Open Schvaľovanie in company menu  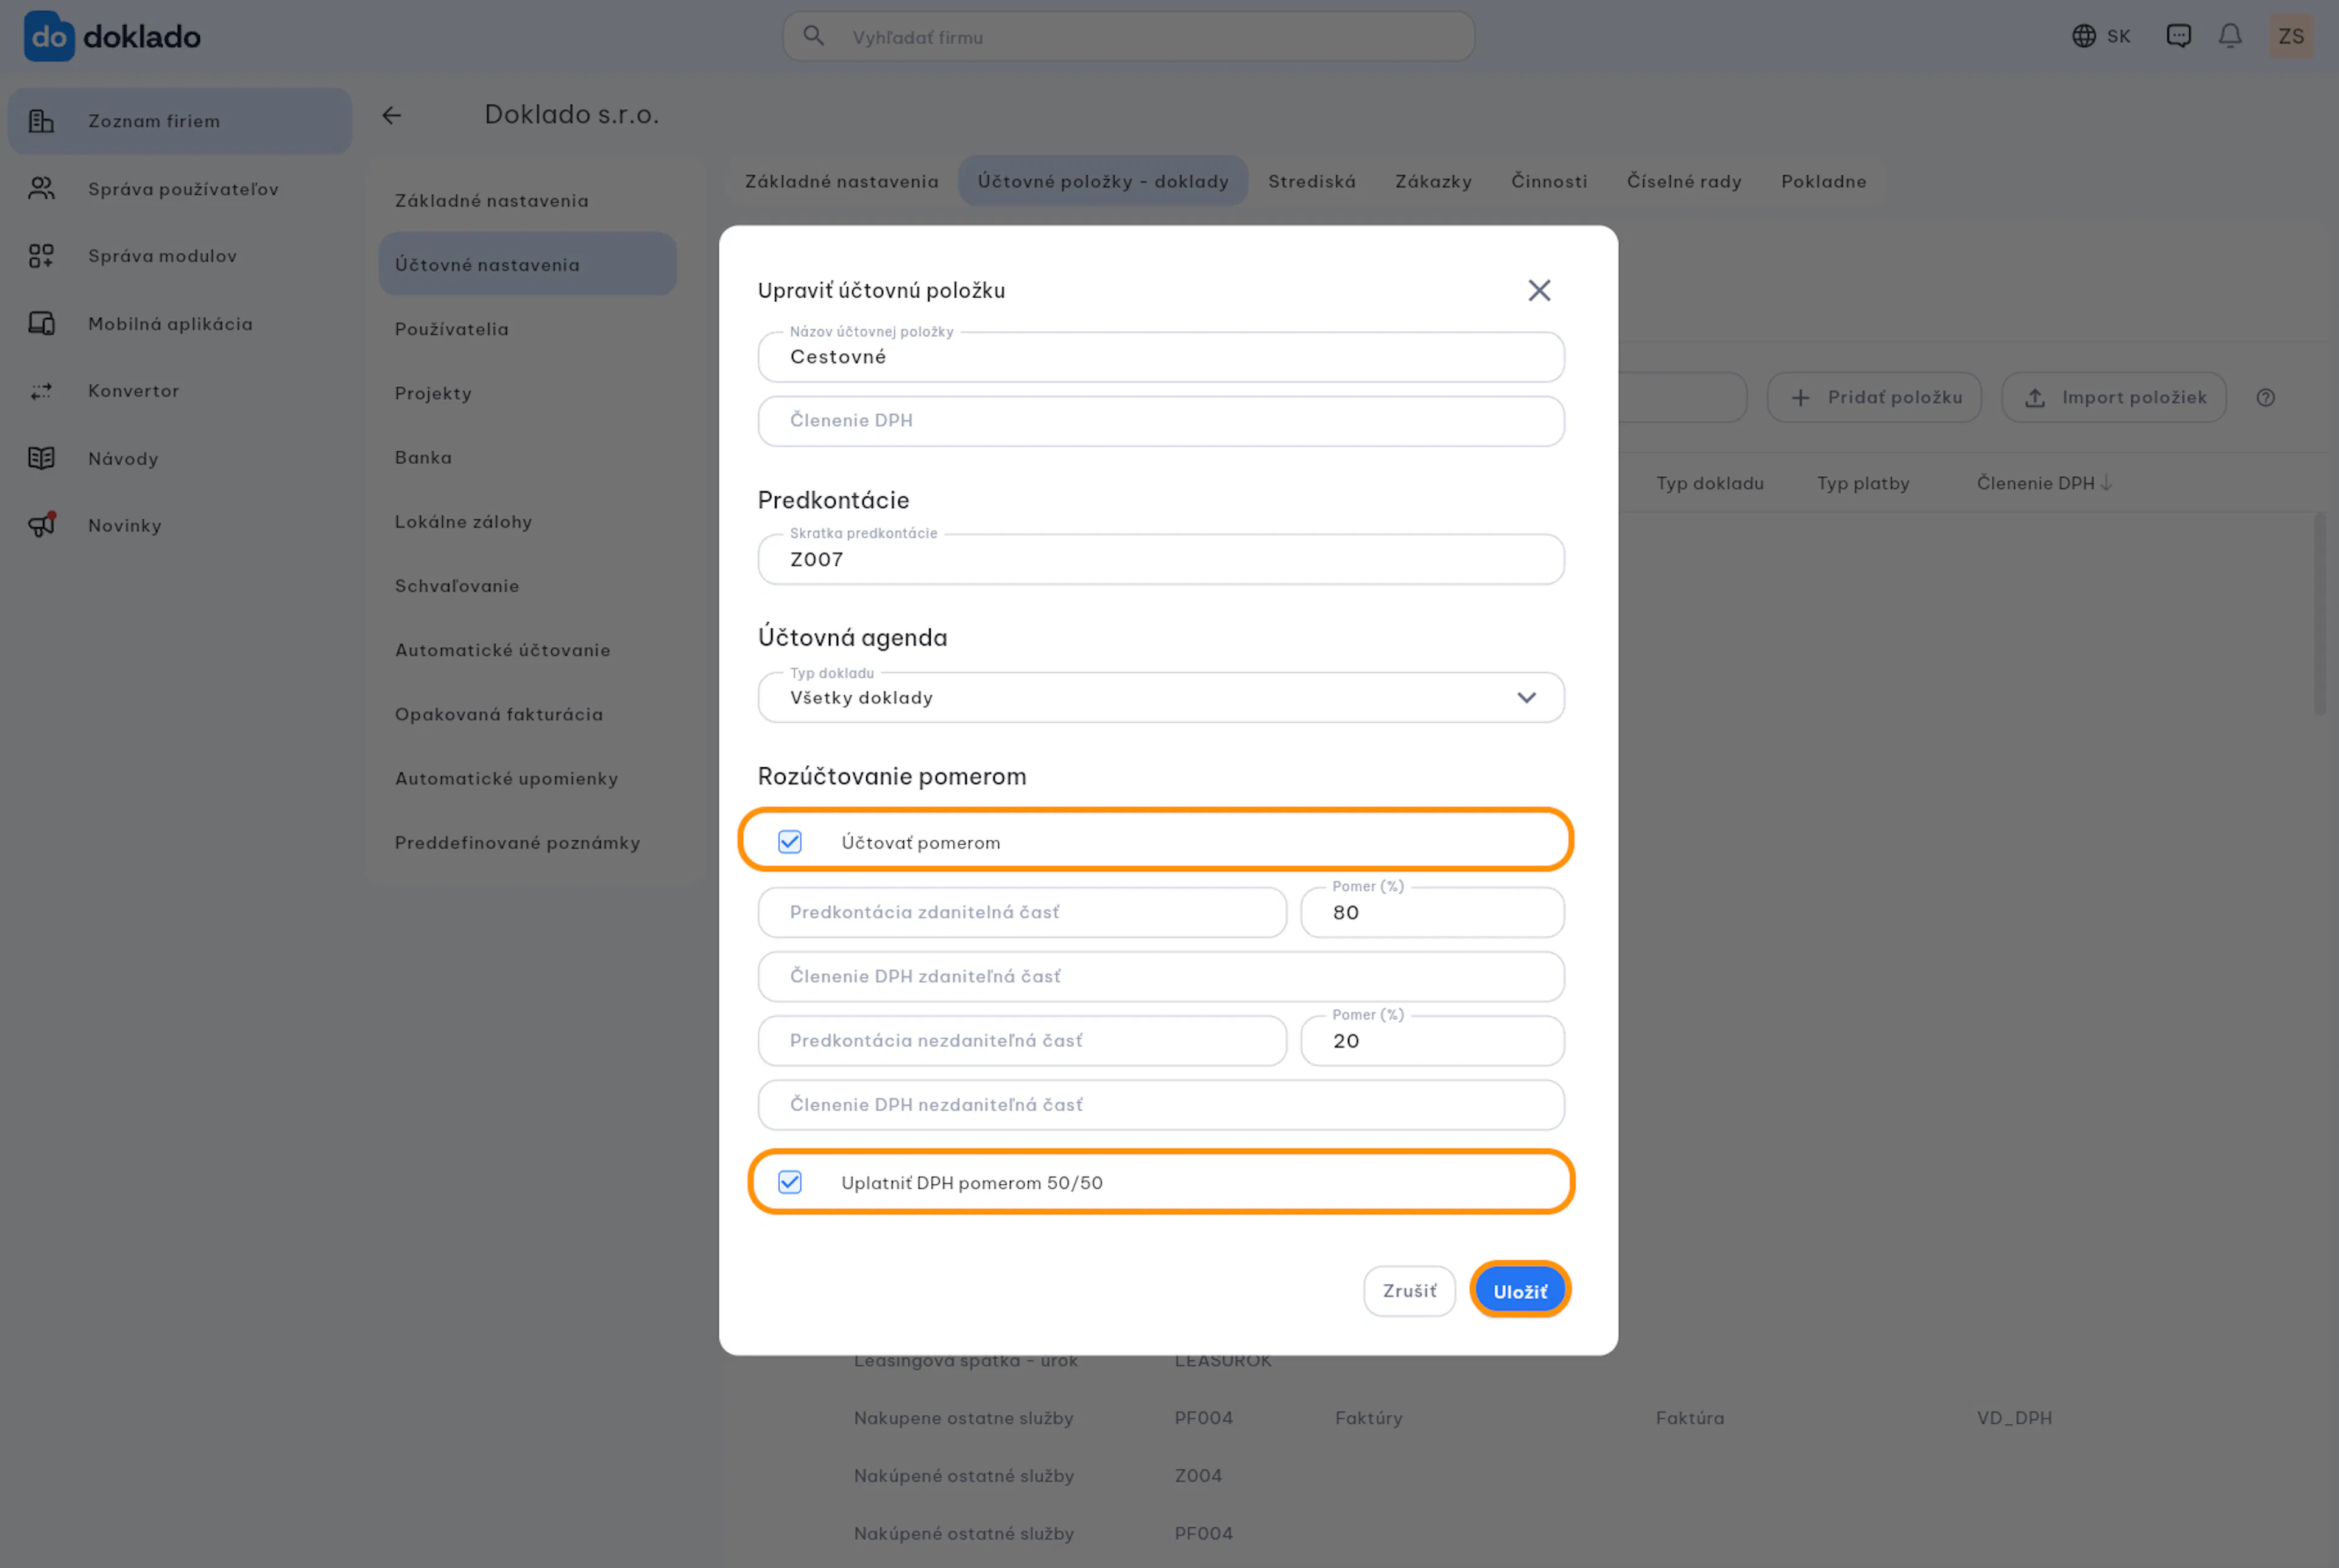point(527,585)
